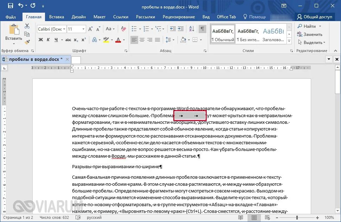Switch to Web Layout view
The image size is (341, 222).
click(x=268, y=217)
